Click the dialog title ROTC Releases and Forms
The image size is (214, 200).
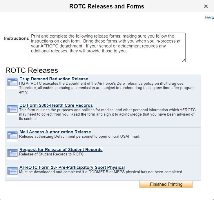[x=107, y=6]
